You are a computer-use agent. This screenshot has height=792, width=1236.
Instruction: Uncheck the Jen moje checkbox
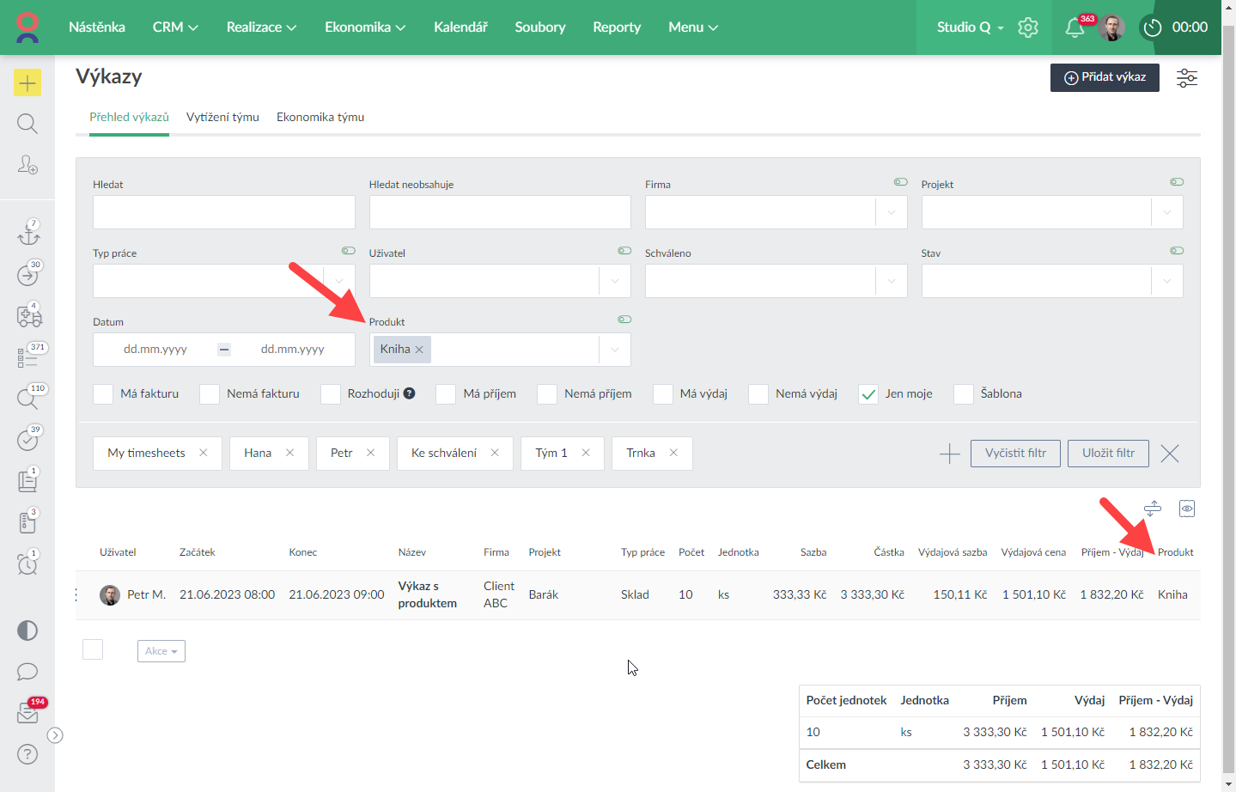(868, 394)
